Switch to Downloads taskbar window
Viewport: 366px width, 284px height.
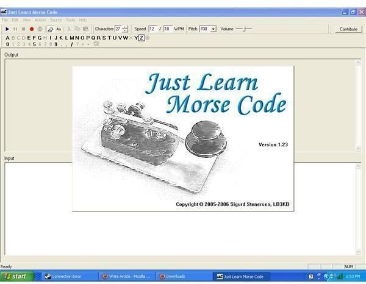[x=184, y=277]
